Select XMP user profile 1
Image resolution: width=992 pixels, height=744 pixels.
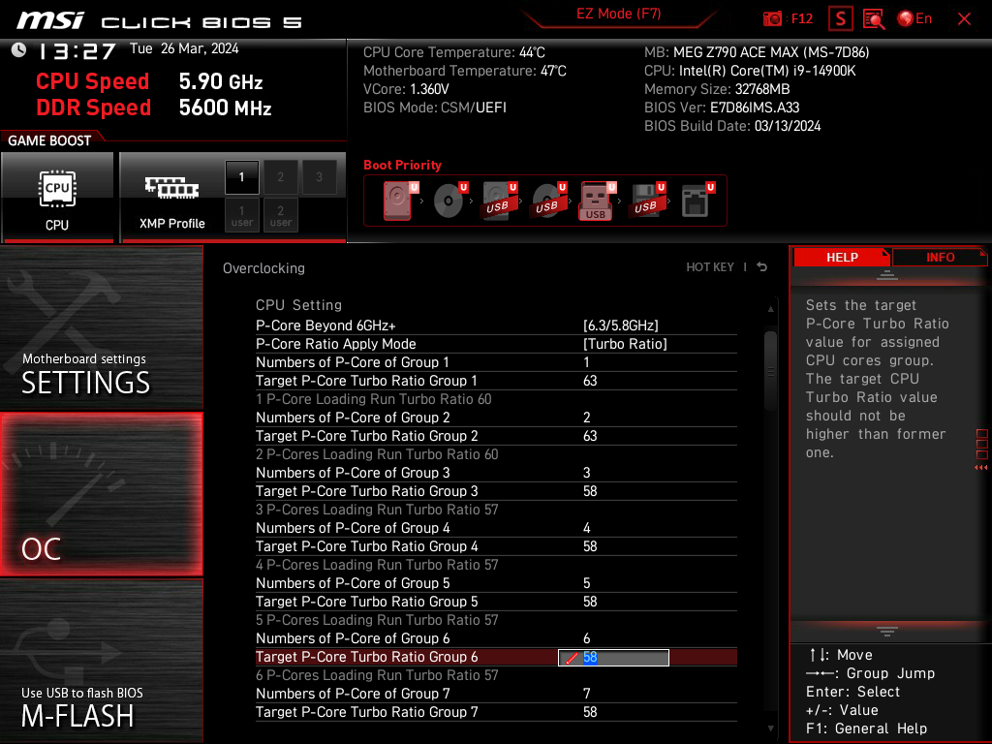point(241,215)
